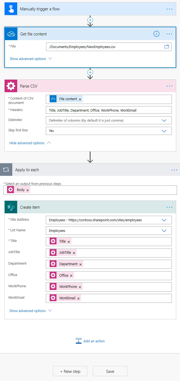The image size is (180, 386).
Task: Click the File content token
Action: point(66,99)
